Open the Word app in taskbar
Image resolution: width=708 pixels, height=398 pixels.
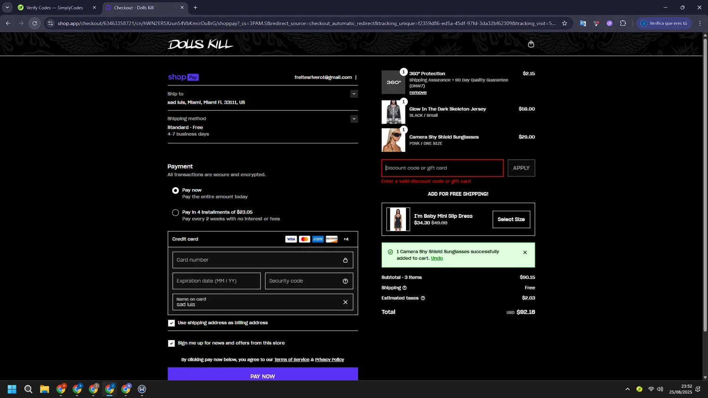(x=142, y=389)
